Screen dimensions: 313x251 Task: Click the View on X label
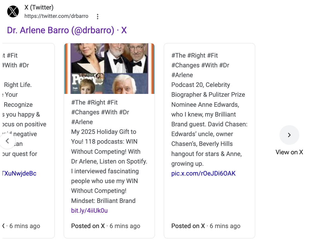[289, 152]
